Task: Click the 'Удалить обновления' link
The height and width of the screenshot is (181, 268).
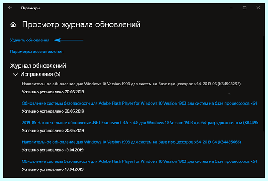Action: [29, 40]
